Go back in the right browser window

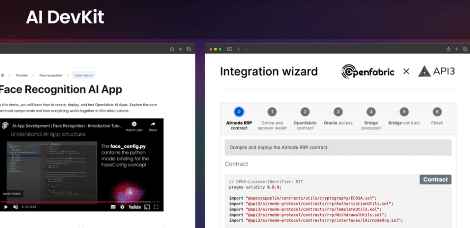(238, 49)
